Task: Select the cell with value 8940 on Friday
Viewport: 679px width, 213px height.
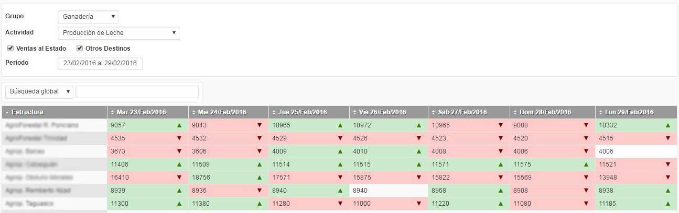Action: [388, 191]
